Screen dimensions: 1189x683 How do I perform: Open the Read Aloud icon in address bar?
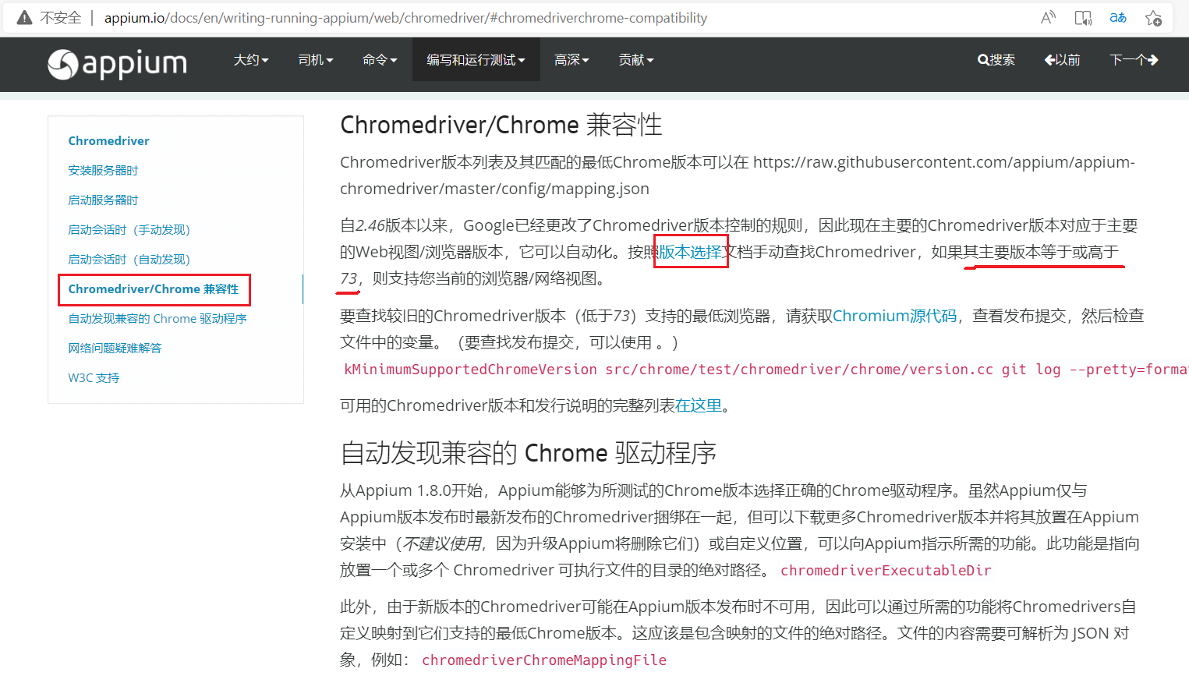click(x=1048, y=18)
